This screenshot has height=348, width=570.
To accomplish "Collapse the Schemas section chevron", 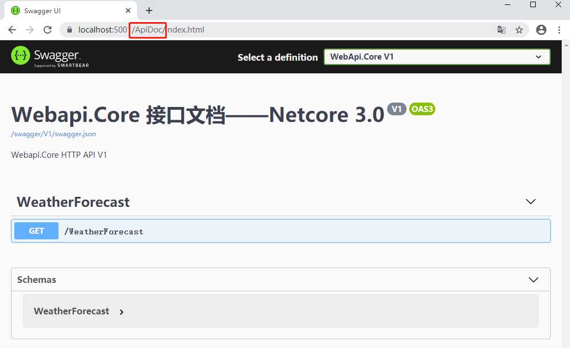I will [534, 280].
